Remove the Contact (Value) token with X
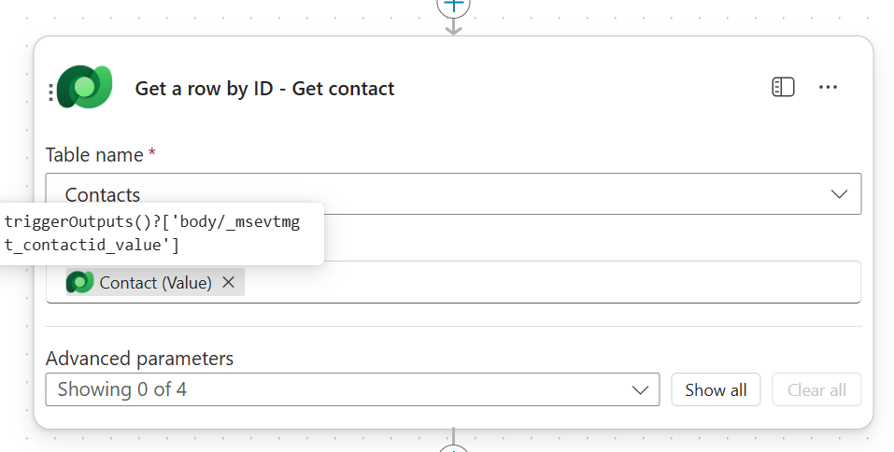The image size is (894, 452). coord(229,282)
